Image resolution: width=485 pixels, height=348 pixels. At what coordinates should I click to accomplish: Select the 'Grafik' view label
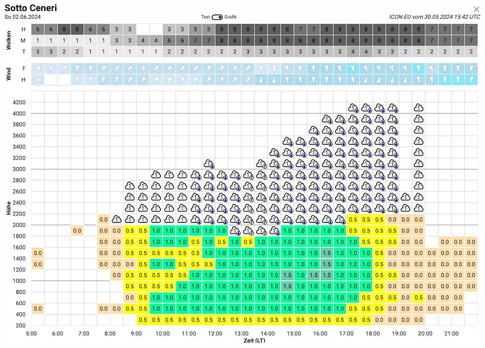pyautogui.click(x=230, y=17)
